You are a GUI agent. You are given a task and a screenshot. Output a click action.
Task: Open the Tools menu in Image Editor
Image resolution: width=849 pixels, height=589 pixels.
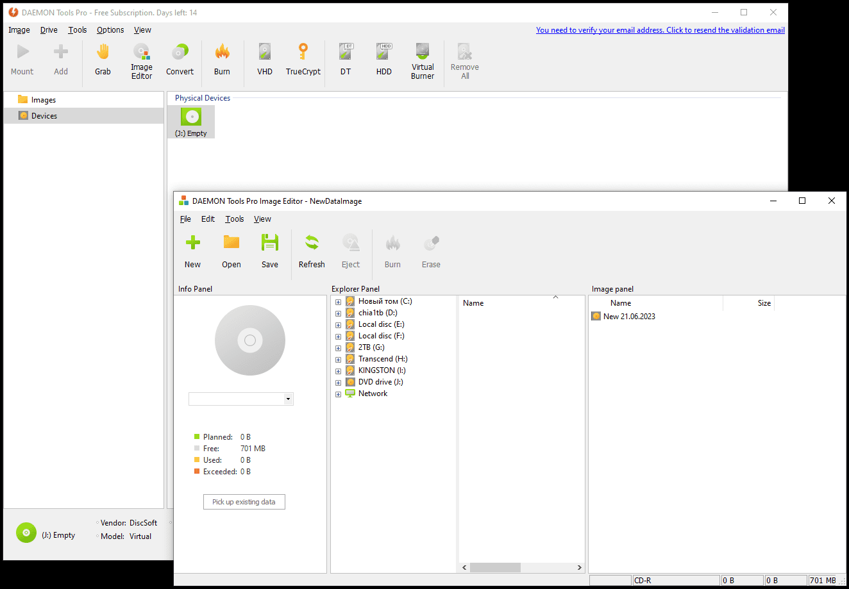(235, 219)
